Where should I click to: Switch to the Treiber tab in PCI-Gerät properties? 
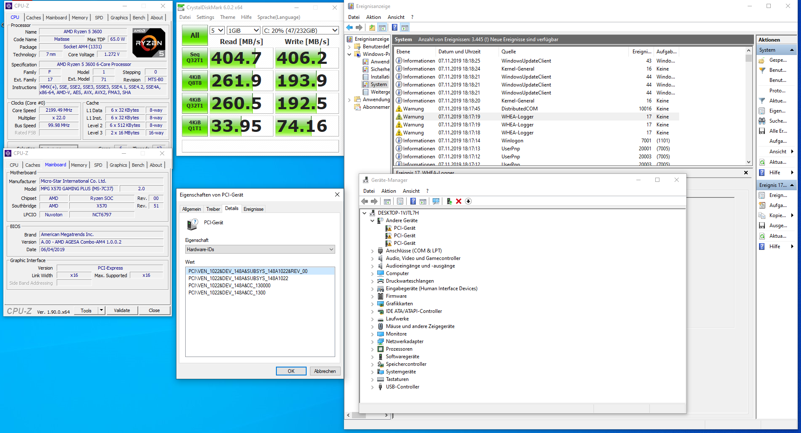coord(213,209)
